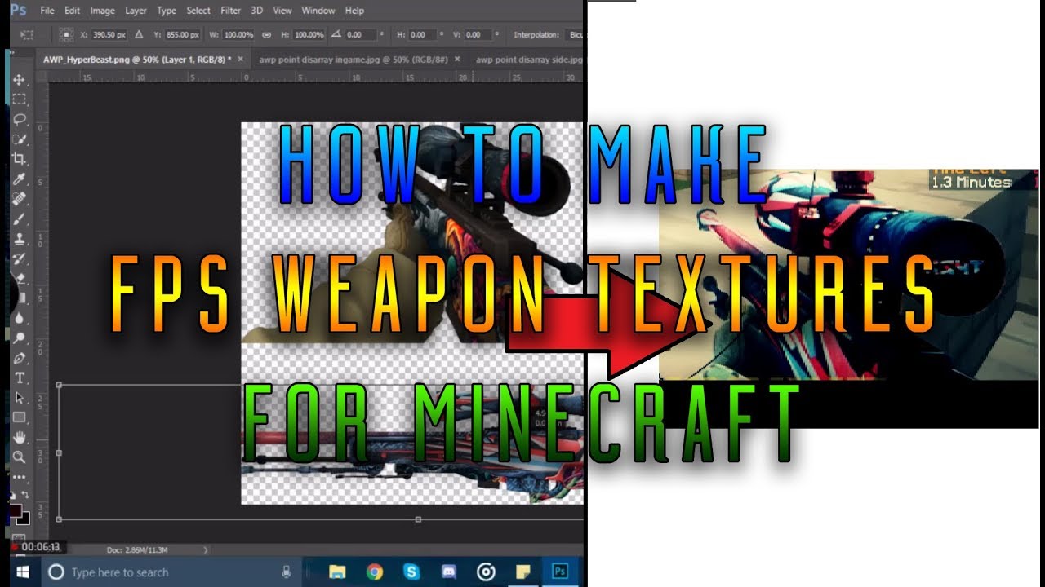
Task: Click the taskbar search box
Action: click(x=170, y=572)
